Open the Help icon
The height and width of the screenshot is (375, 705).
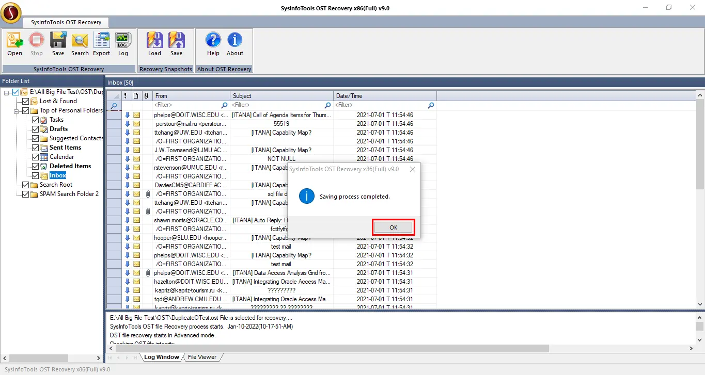point(213,41)
